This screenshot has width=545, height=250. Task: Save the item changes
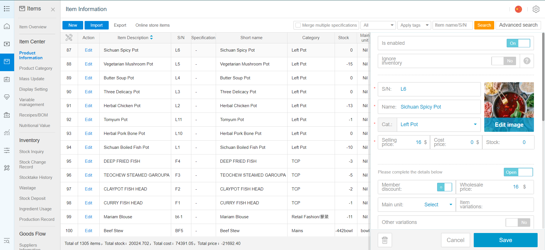[506, 240]
